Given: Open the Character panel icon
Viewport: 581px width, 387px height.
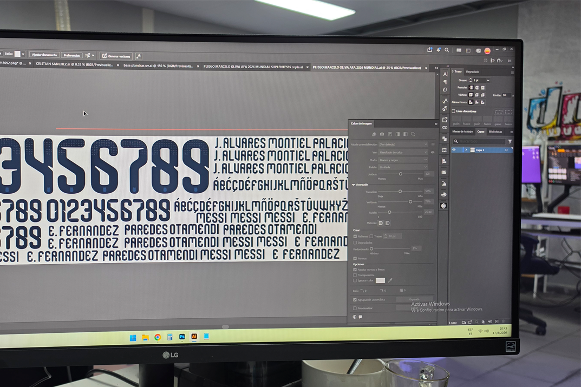Looking at the screenshot, I should point(445,75).
